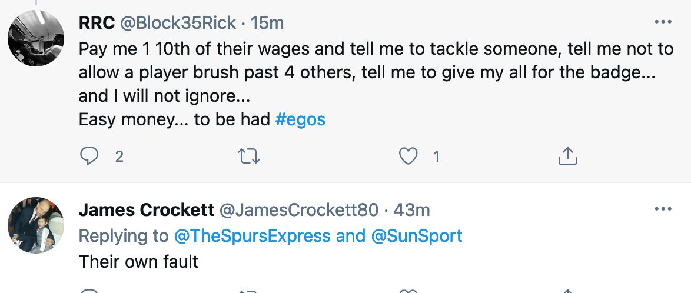
Task: Retweet RRC's tweet about wages
Action: (x=248, y=156)
